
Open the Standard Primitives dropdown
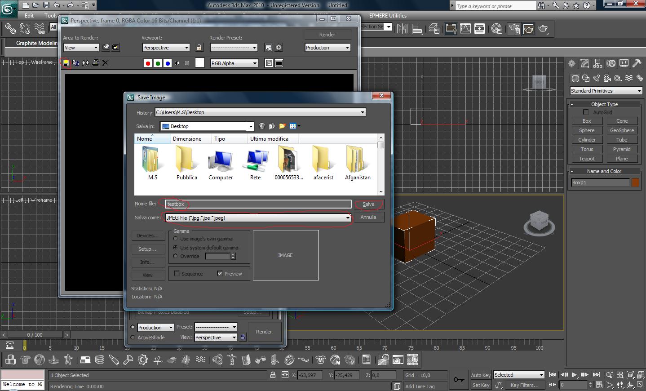(x=606, y=91)
